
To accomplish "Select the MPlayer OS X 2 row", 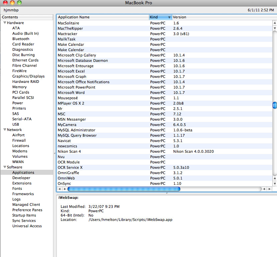I will tap(165, 103).
